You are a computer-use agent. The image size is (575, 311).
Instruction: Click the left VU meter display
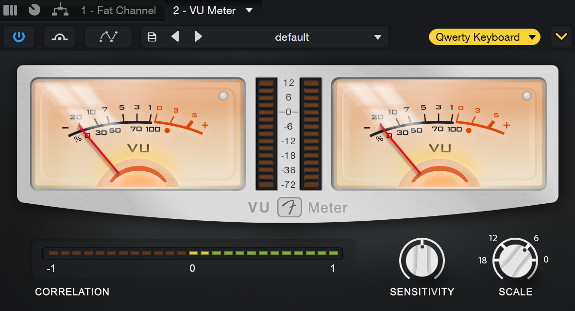[138, 134]
